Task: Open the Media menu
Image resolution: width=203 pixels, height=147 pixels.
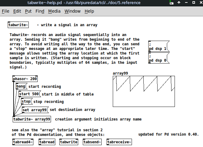Action: tap(54, 11)
